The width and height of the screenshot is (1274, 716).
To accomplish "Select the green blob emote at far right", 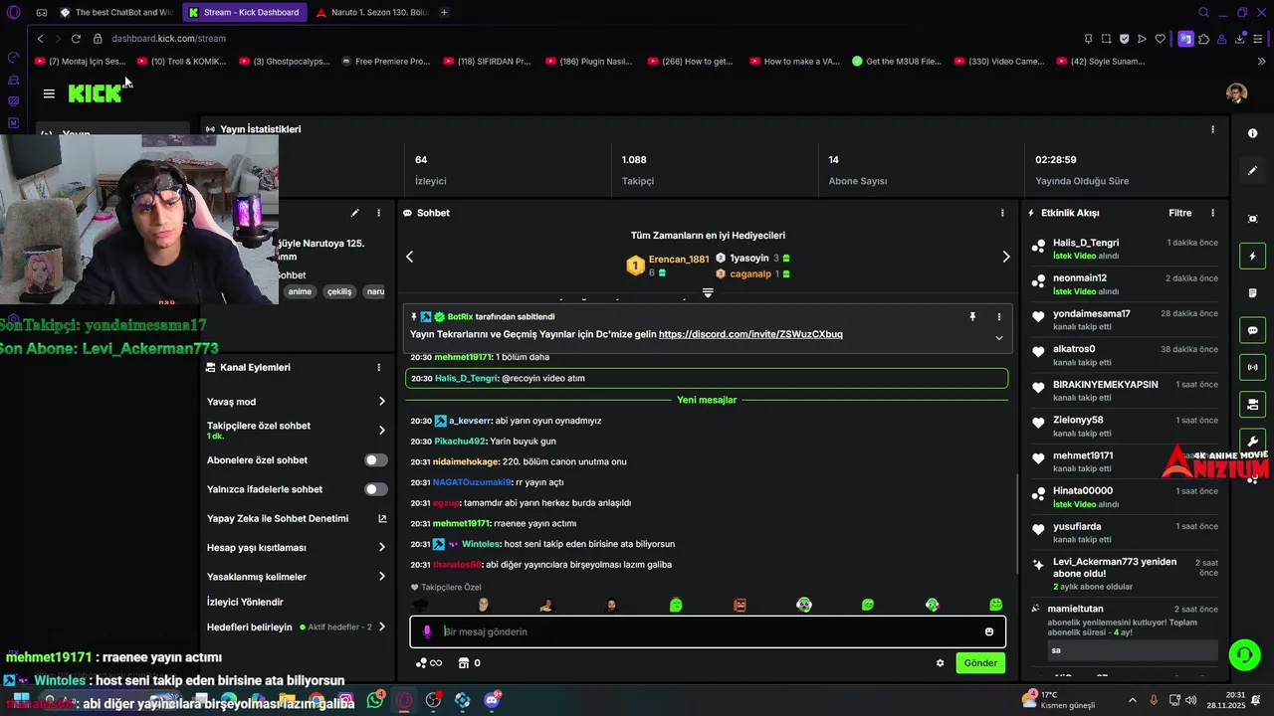I will pyautogui.click(x=995, y=605).
